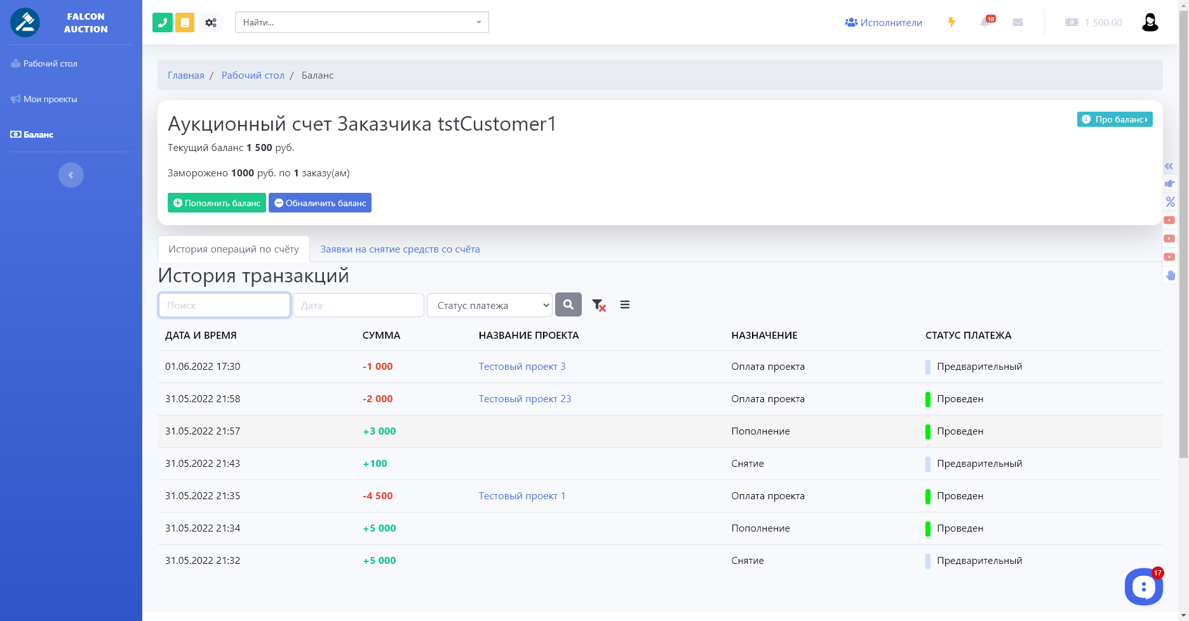Open the gears settings icon
This screenshot has width=1189, height=621.
coord(211,22)
